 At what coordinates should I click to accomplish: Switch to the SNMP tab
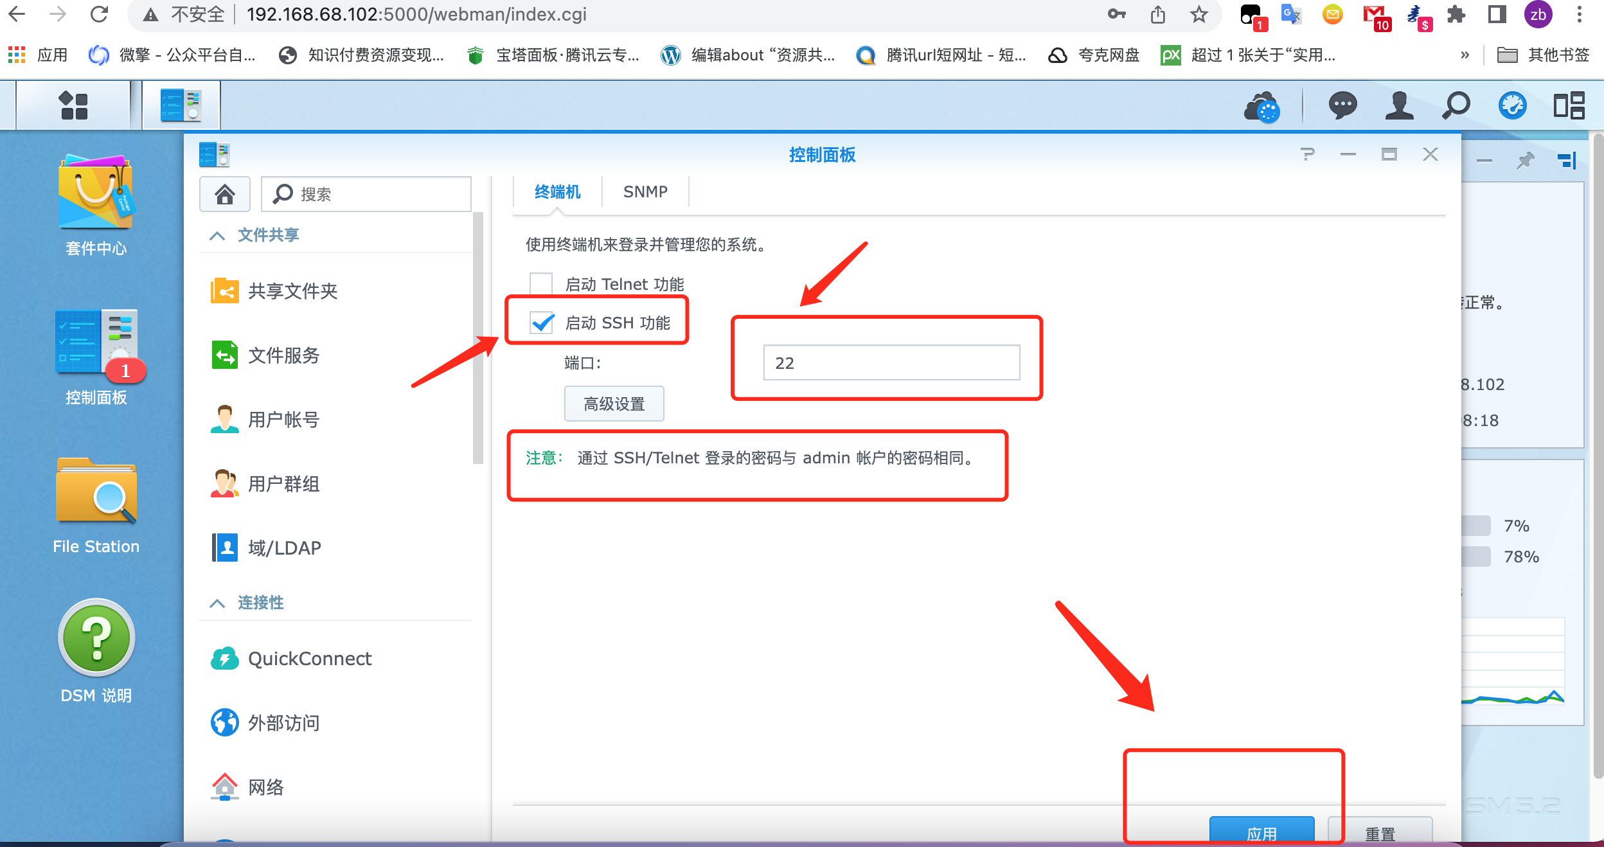645,192
